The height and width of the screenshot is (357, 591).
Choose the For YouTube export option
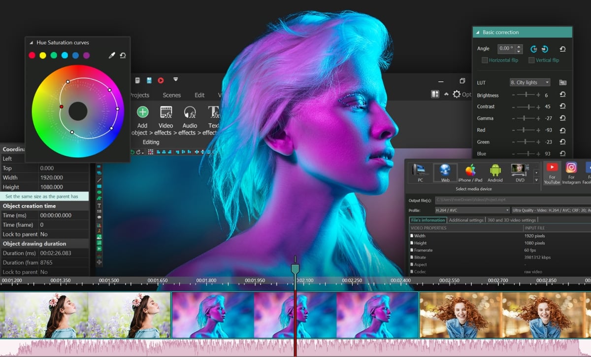(x=552, y=174)
